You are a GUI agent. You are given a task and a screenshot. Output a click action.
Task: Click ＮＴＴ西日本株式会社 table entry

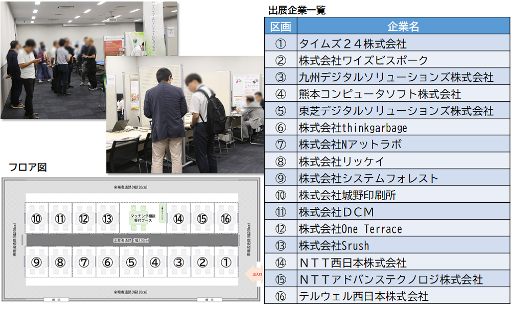(x=353, y=263)
